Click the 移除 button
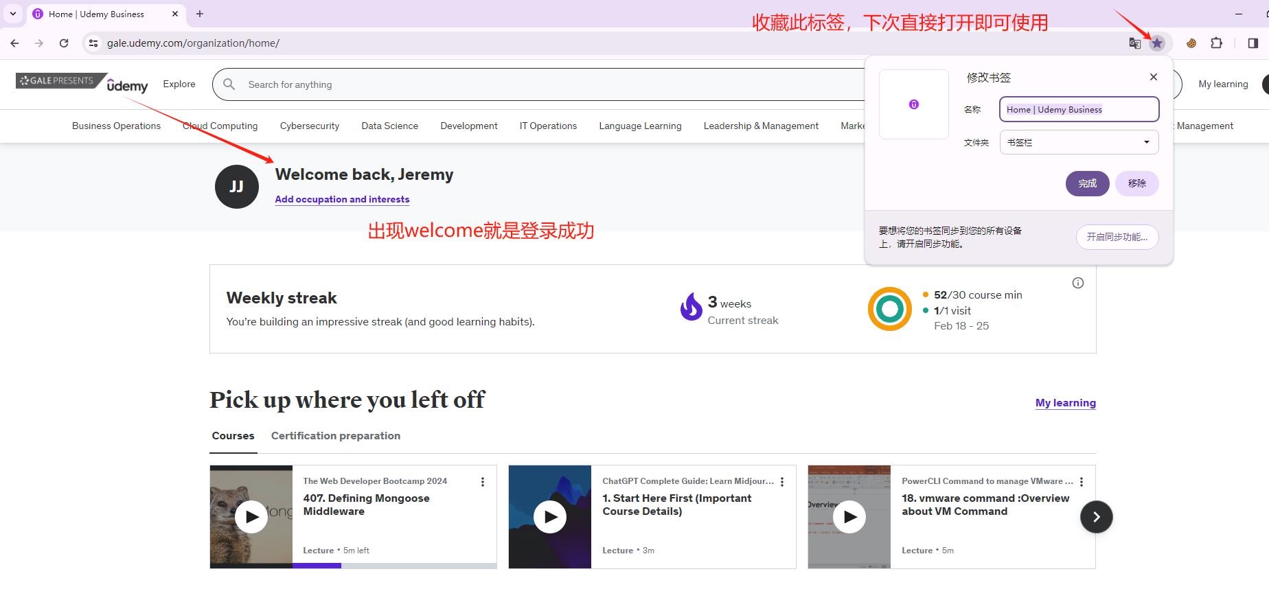 pyautogui.click(x=1136, y=183)
